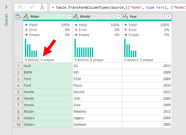Select the 2010 year cell
This screenshot has height=135, width=186.
147,85
